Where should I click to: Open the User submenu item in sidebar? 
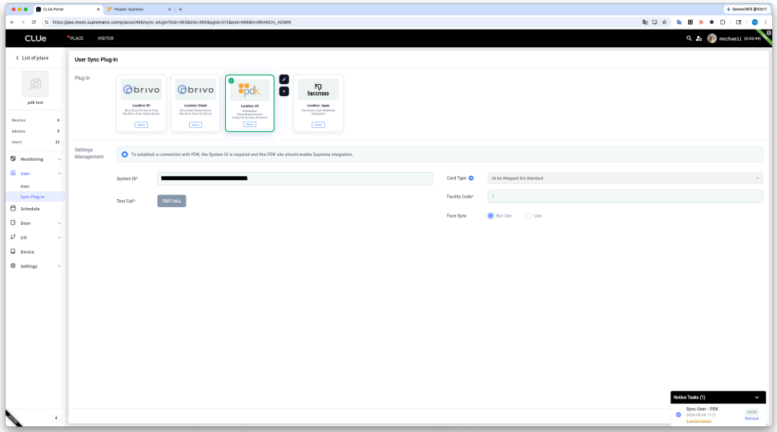tap(25, 186)
